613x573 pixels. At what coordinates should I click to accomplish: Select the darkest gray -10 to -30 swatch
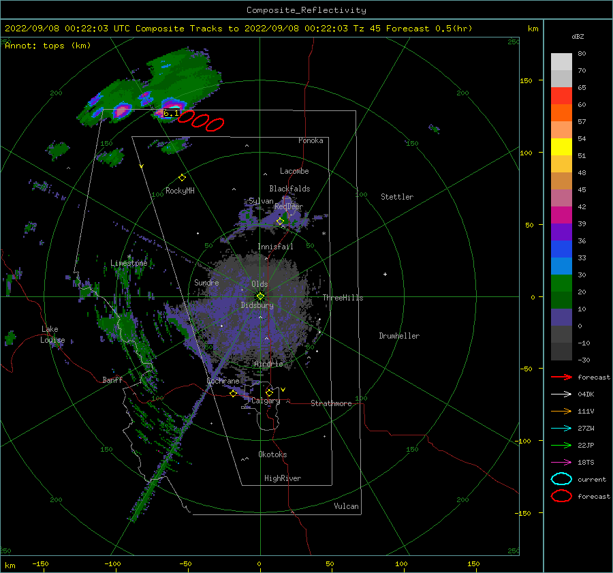pyautogui.click(x=561, y=352)
